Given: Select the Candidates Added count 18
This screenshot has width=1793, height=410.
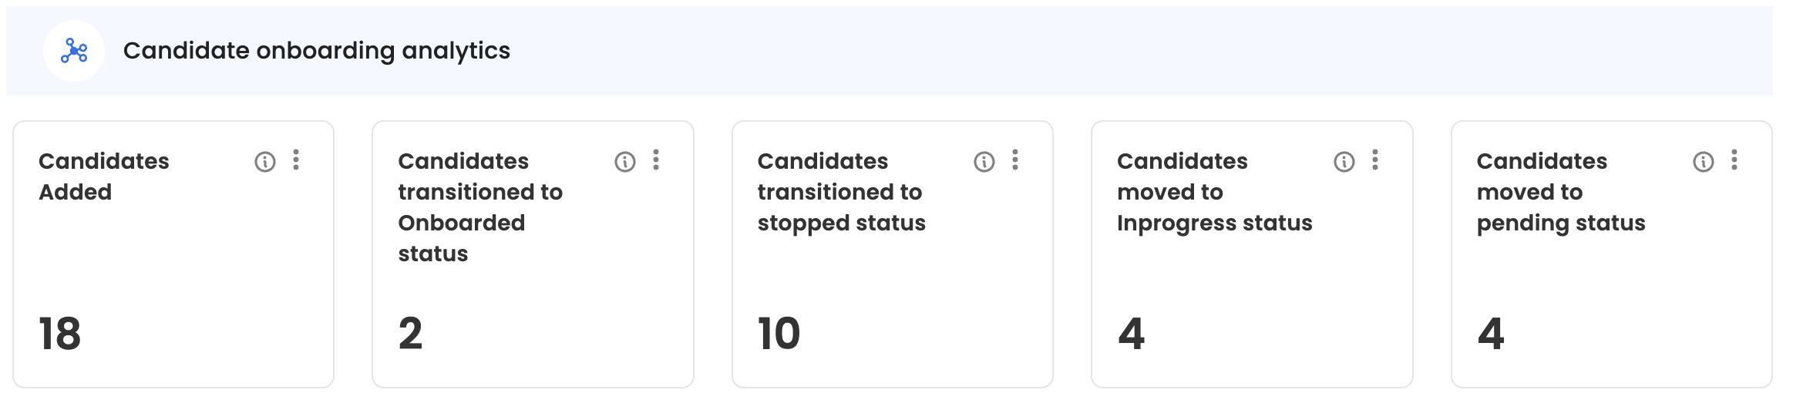Looking at the screenshot, I should [x=60, y=334].
